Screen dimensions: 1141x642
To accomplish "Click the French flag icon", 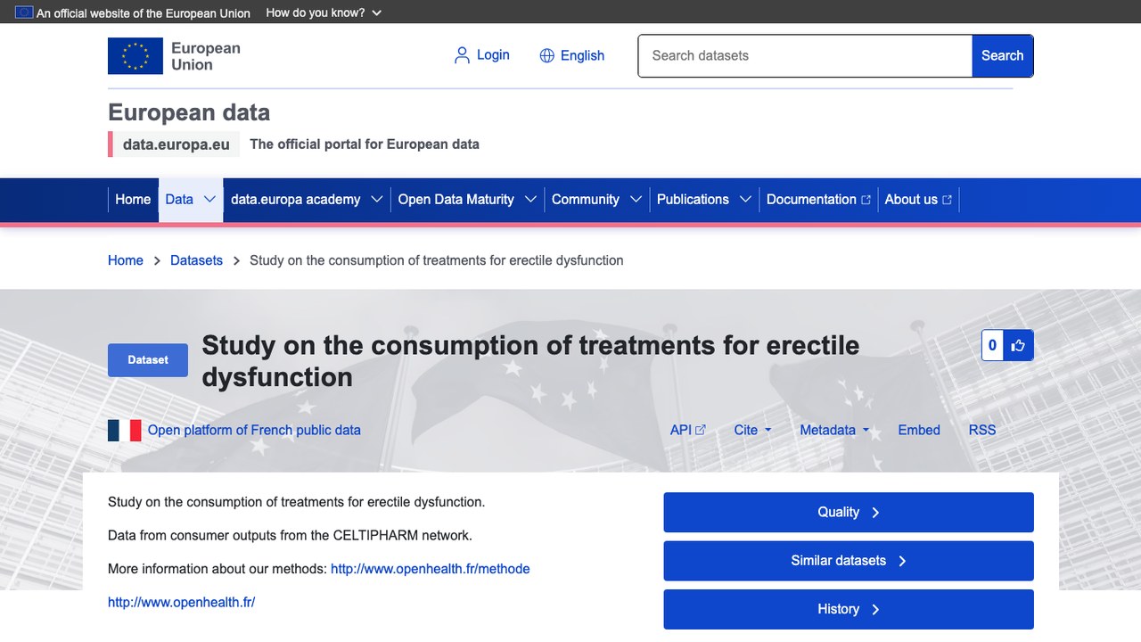I will pos(125,430).
